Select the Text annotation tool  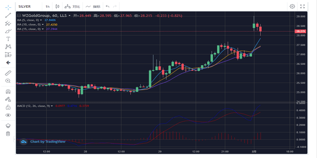(x=8, y=39)
